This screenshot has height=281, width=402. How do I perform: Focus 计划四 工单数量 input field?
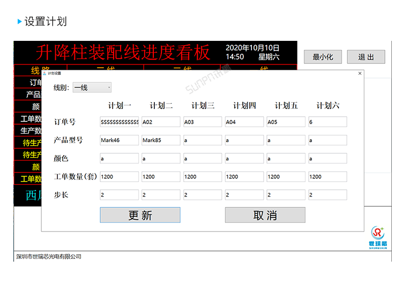[244, 176]
